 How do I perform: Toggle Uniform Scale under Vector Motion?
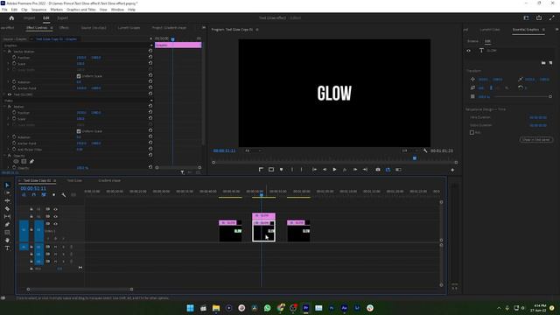pyautogui.click(x=79, y=76)
